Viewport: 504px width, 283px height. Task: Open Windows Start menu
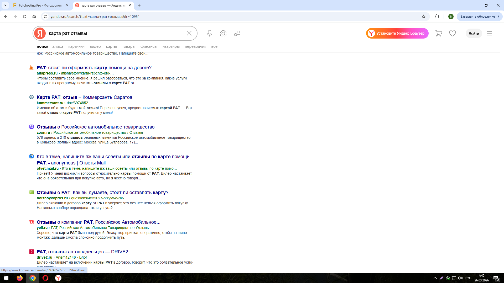[6, 278]
